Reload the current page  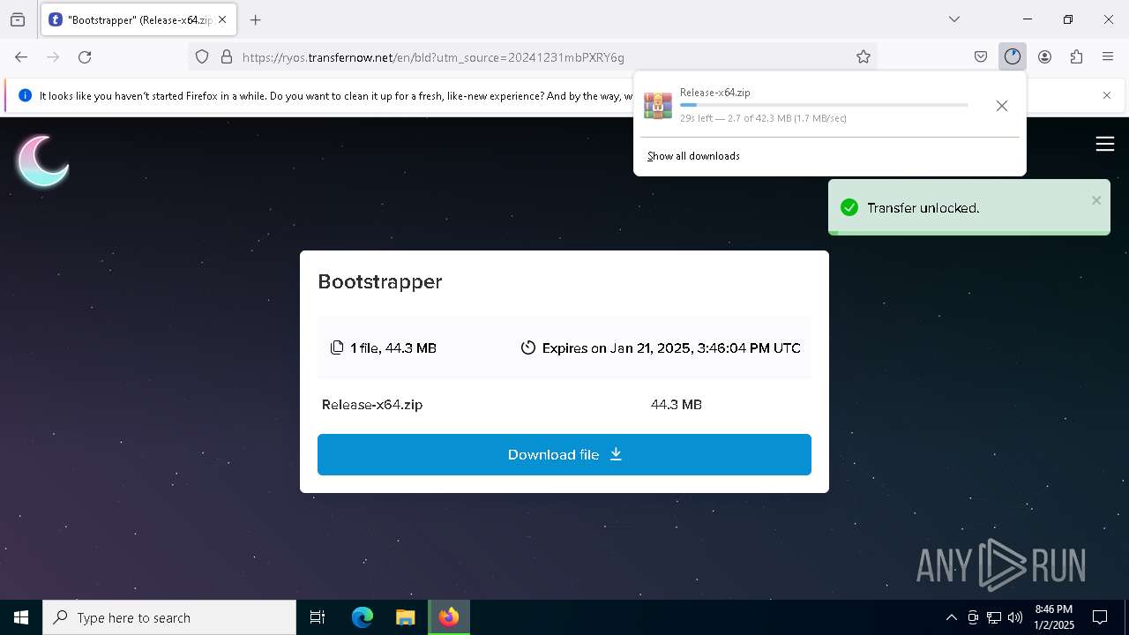pyautogui.click(x=85, y=56)
